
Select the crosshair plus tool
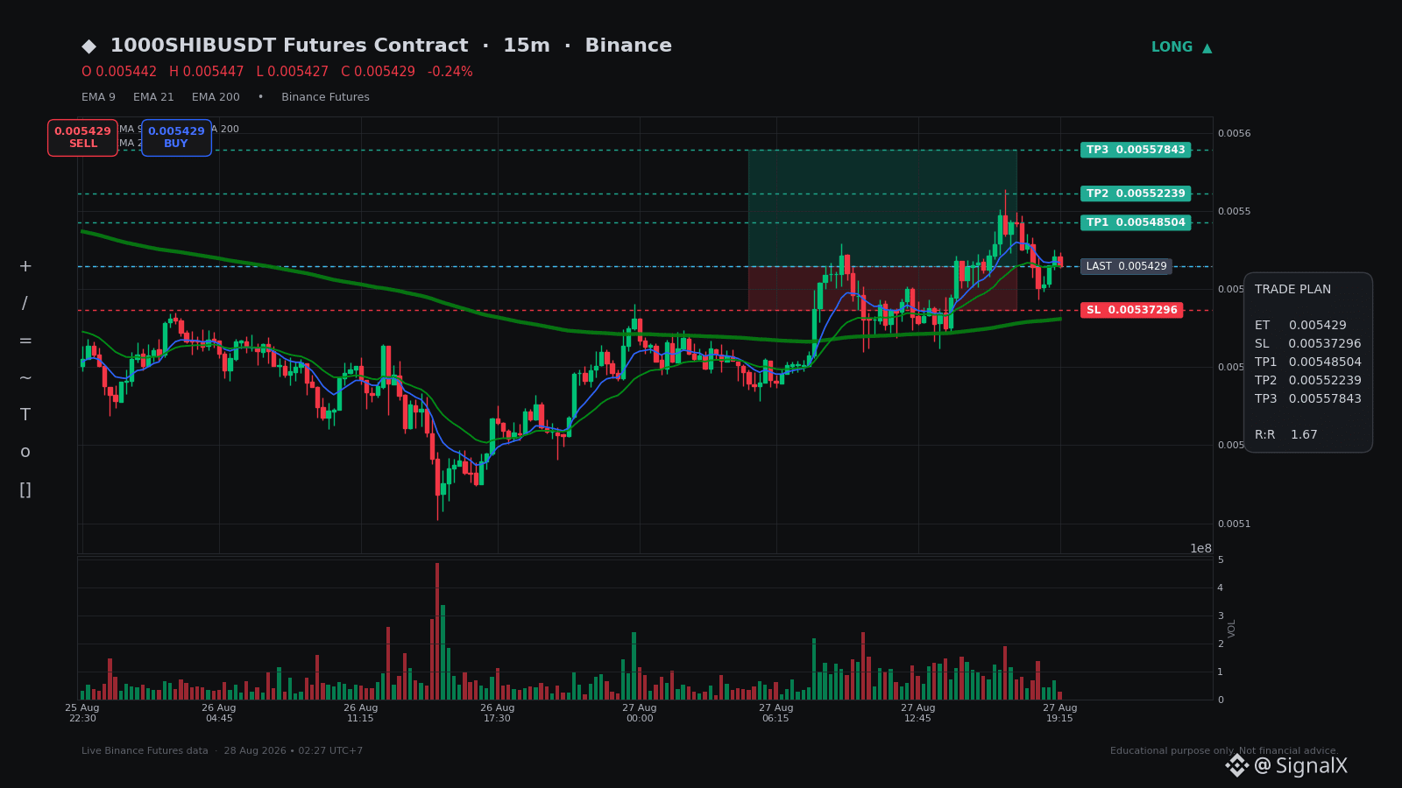pos(25,266)
